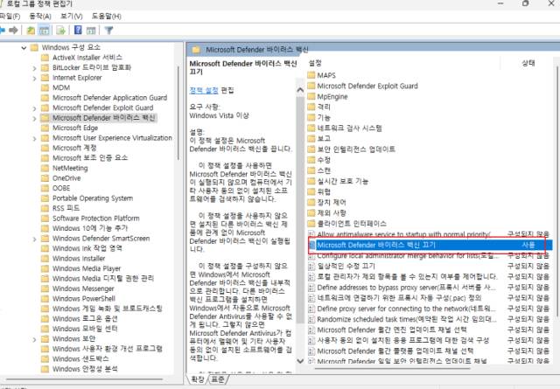Click the policy icon beside Randomize scheduled task times
Image resolution: width=560 pixels, height=389 pixels.
pos(311,319)
